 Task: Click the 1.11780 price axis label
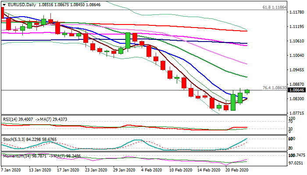coord(297,12)
